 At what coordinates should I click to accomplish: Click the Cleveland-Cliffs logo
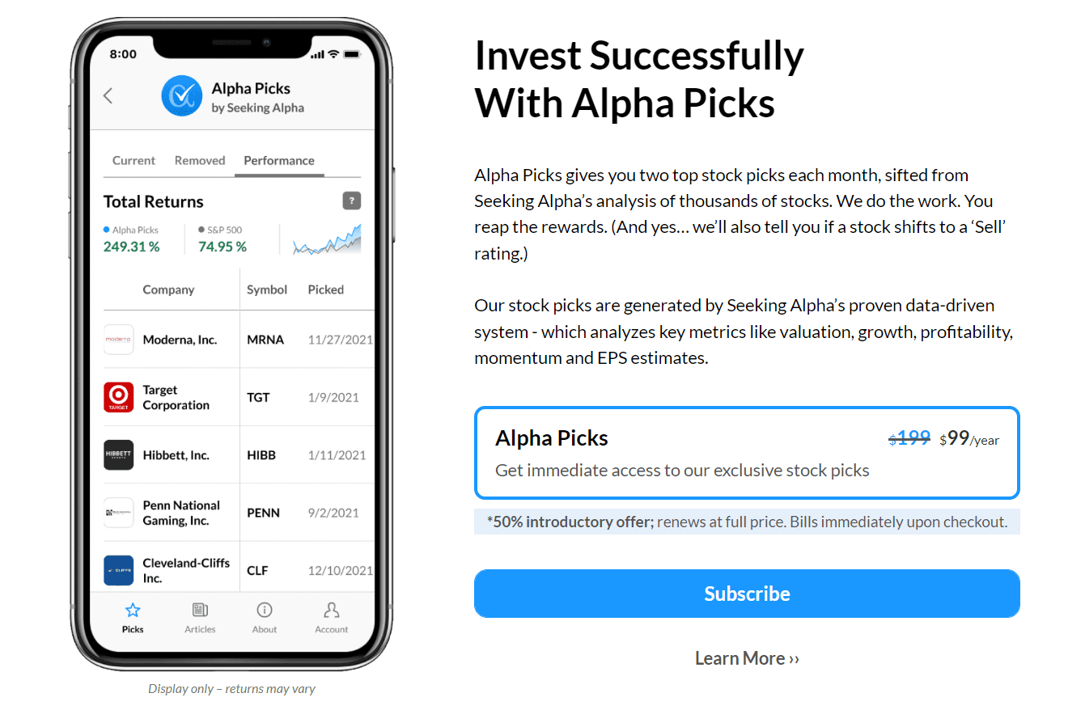[119, 570]
